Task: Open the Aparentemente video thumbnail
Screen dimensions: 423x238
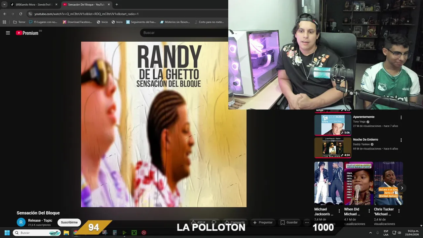Action: [x=333, y=125]
